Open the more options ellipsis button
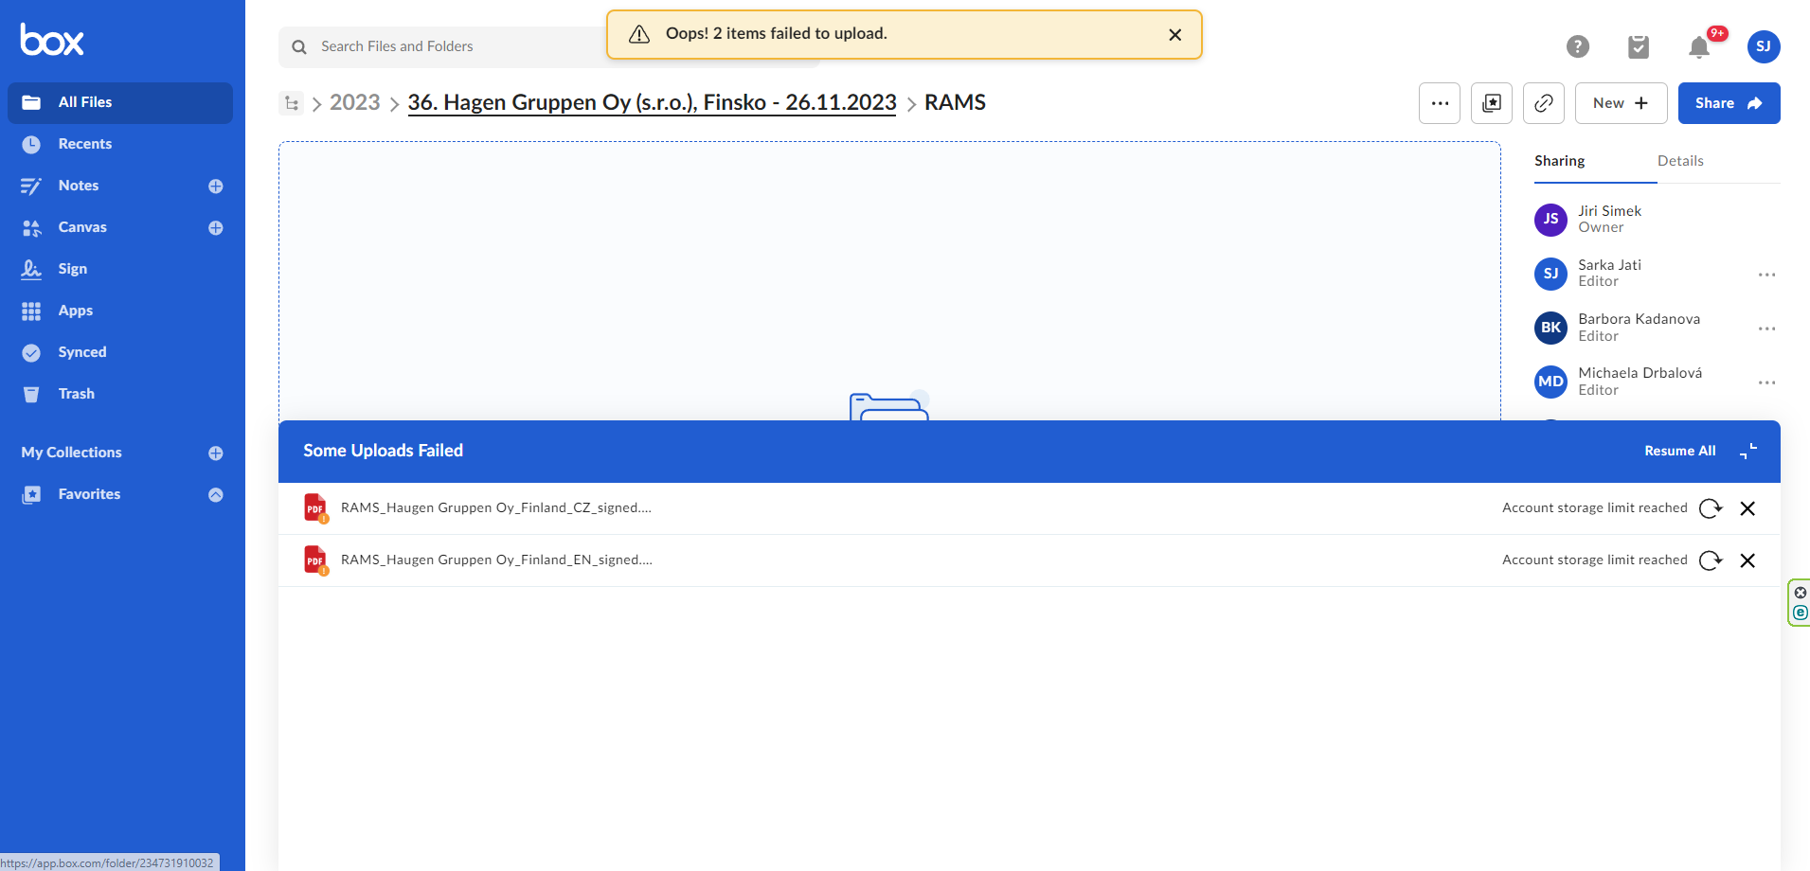This screenshot has width=1810, height=871. click(x=1440, y=103)
